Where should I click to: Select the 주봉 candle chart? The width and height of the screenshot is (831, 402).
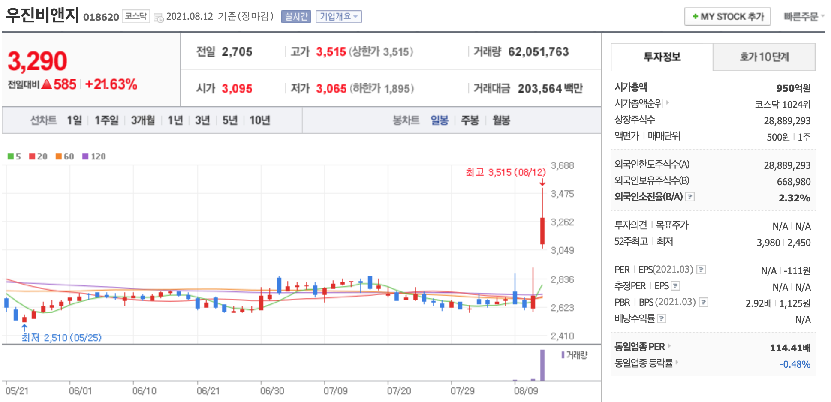coord(470,120)
